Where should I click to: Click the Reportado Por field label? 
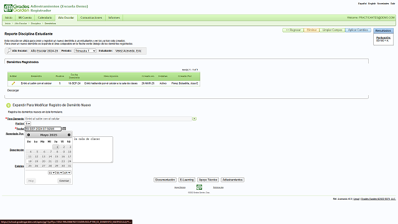click(x=15, y=134)
